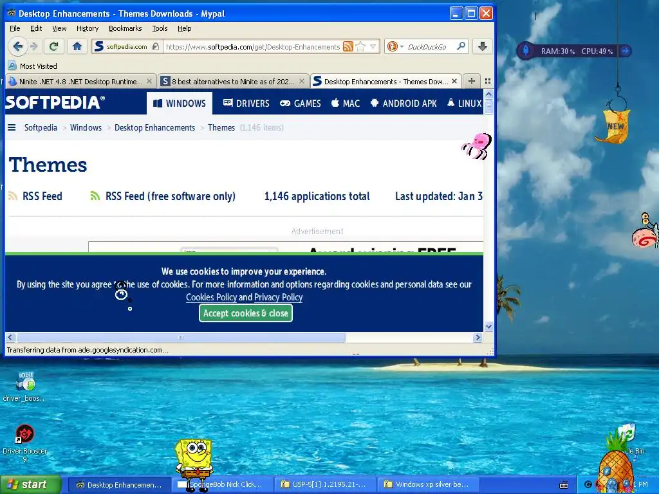Open RSS Feed (free software only) link
659x494 pixels.
point(163,196)
